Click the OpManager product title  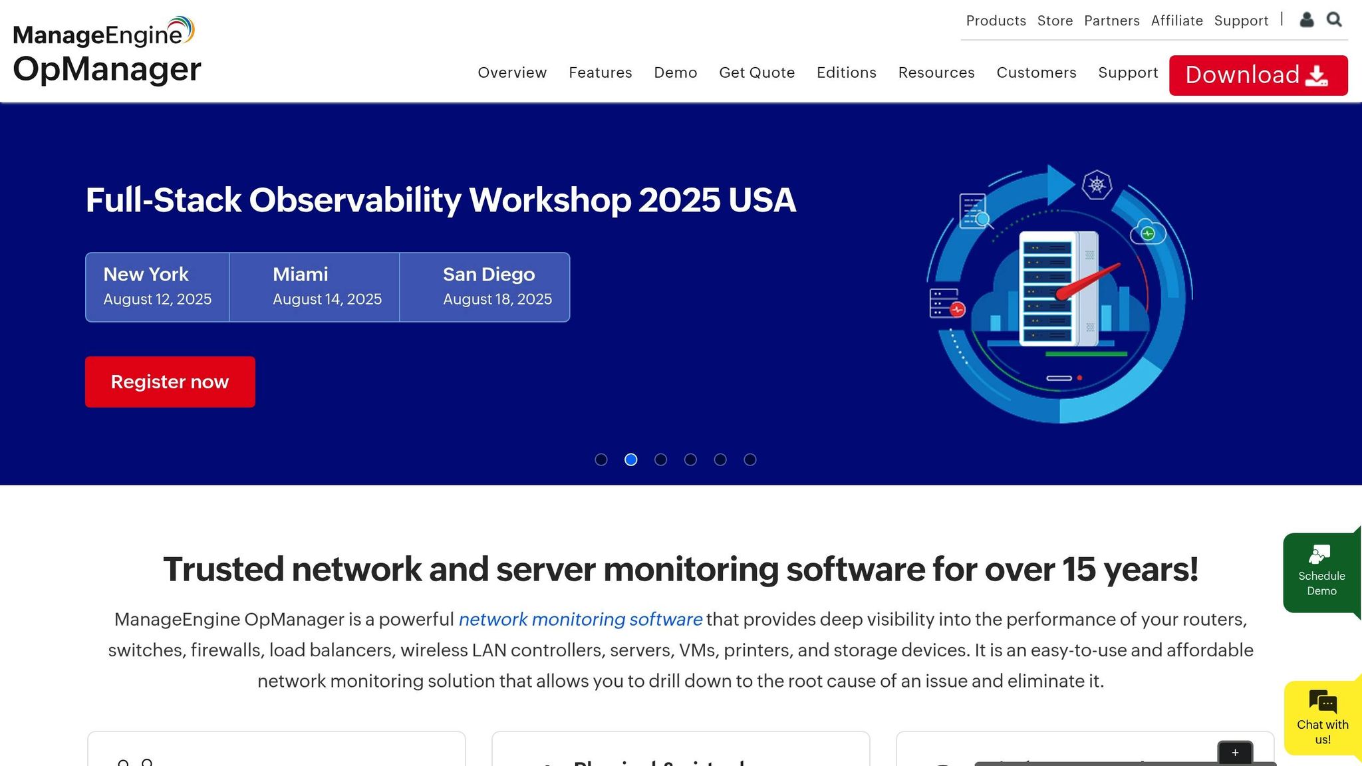107,68
